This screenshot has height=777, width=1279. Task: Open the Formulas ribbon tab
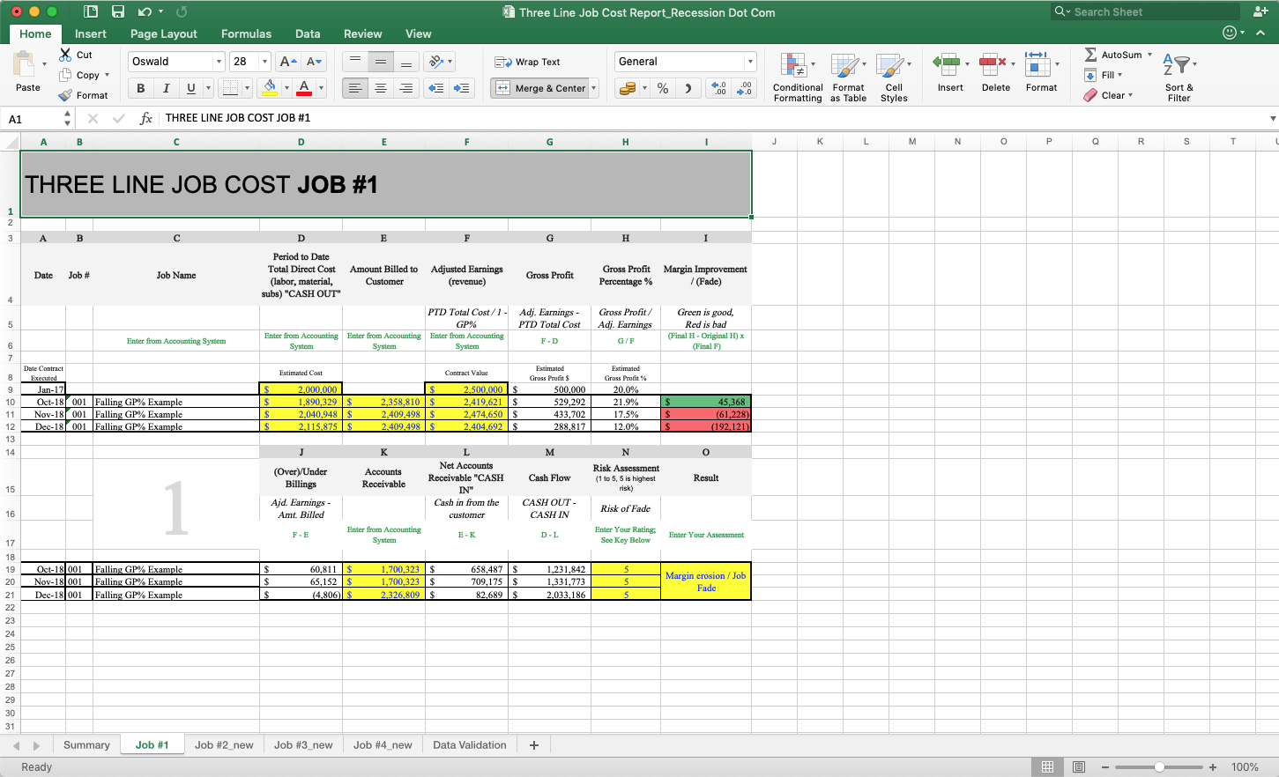pos(246,33)
